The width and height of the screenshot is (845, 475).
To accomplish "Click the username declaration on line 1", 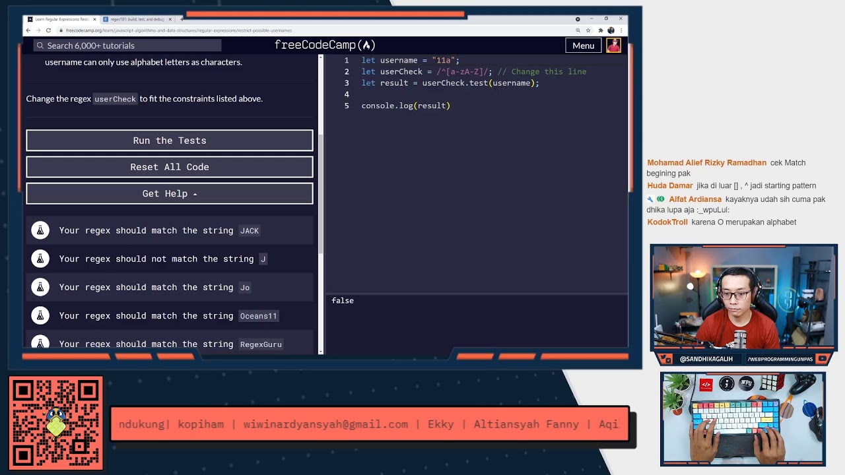I will (x=410, y=60).
